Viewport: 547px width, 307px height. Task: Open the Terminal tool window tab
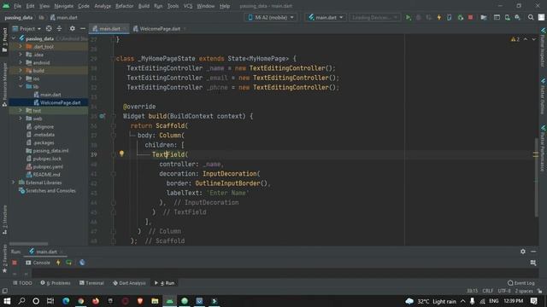point(91,283)
